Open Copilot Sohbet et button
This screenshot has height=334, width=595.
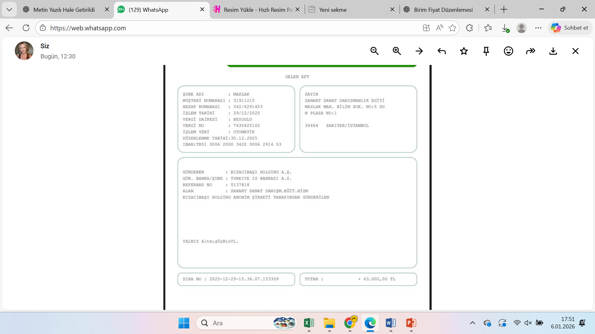570,28
